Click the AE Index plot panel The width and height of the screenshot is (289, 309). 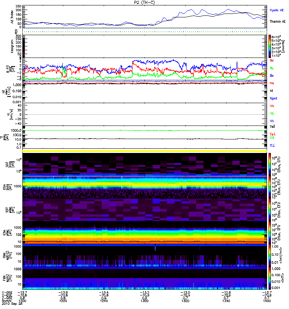[145, 17]
